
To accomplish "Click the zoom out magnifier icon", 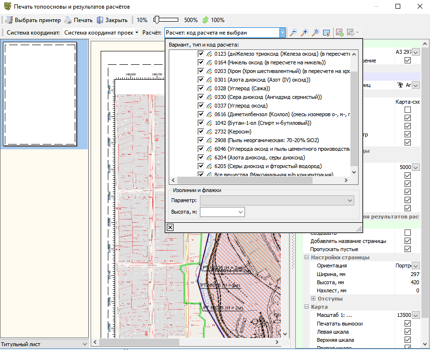I will click(293, 33).
